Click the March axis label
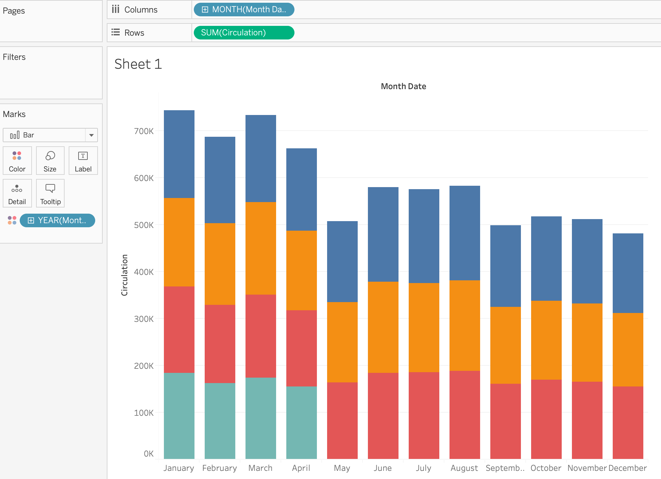The image size is (661, 479). point(260,468)
